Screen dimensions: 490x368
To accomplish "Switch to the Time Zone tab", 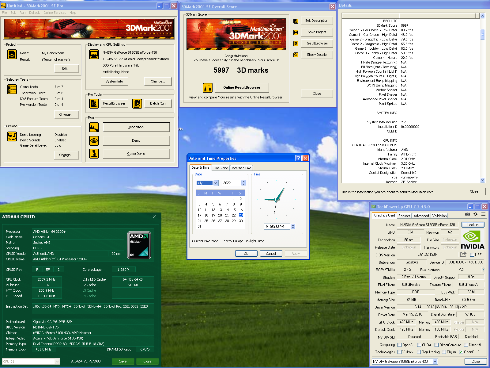I will pos(221,168).
